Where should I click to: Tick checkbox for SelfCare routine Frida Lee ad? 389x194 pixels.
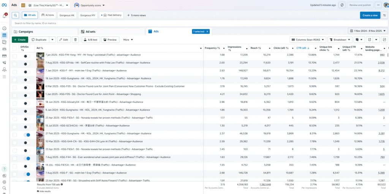[x=14, y=63]
